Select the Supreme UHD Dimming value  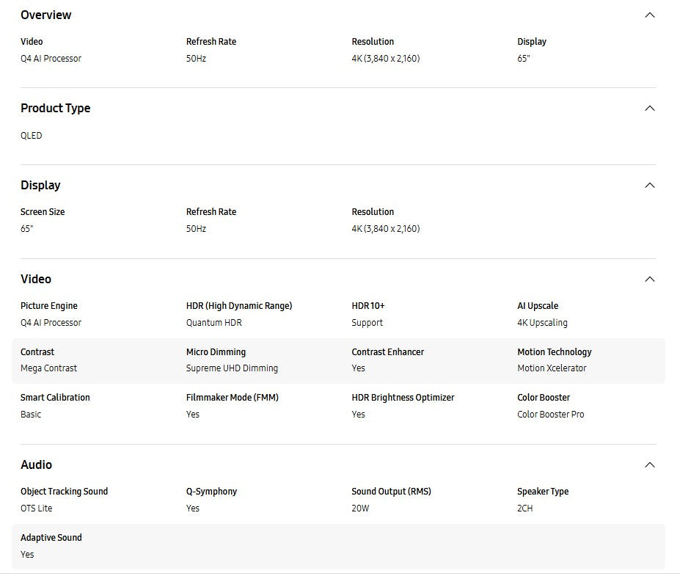click(x=232, y=368)
